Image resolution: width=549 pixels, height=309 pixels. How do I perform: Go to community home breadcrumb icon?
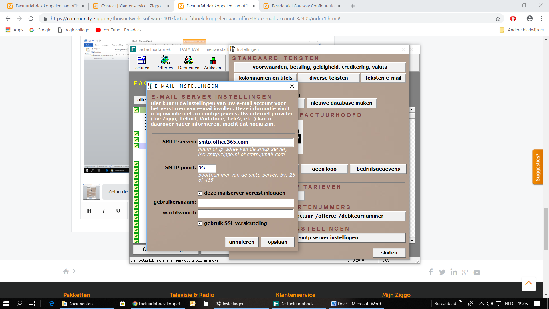pyautogui.click(x=66, y=271)
